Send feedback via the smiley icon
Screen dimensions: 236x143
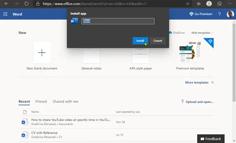pyautogui.click(x=219, y=4)
